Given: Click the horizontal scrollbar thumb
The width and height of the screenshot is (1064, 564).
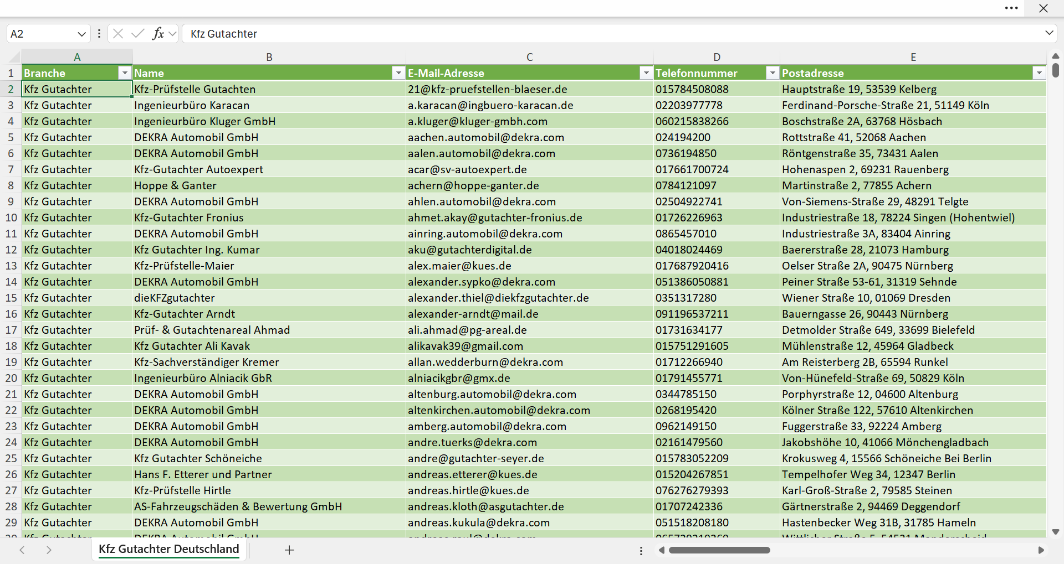Looking at the screenshot, I should pyautogui.click(x=719, y=550).
